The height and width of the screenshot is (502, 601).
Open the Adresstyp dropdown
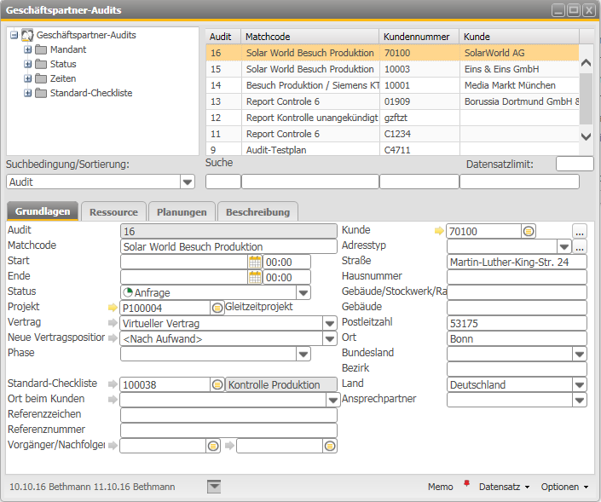click(x=563, y=247)
